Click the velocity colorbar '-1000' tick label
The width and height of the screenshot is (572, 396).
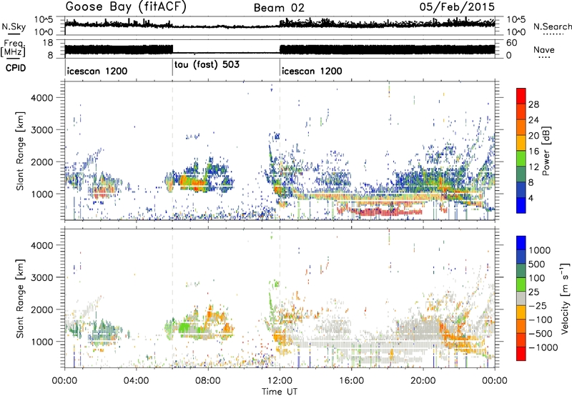[x=543, y=347]
